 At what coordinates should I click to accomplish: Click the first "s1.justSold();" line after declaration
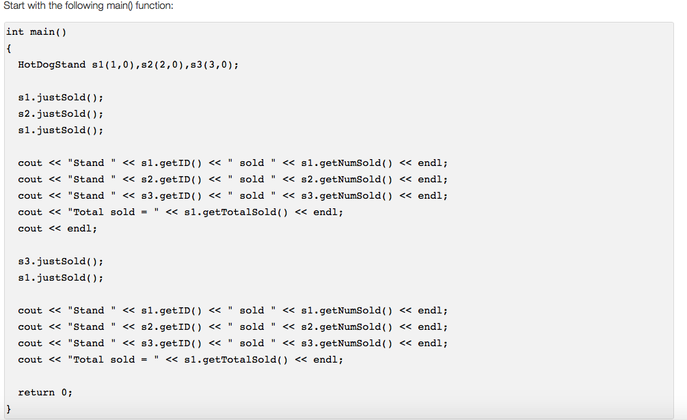point(61,98)
